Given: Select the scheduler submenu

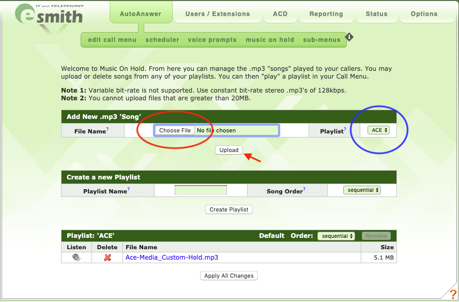Looking at the screenshot, I should pos(162,40).
